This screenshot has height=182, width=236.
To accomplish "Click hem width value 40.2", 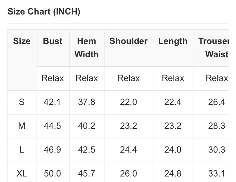I will pyautogui.click(x=86, y=126).
